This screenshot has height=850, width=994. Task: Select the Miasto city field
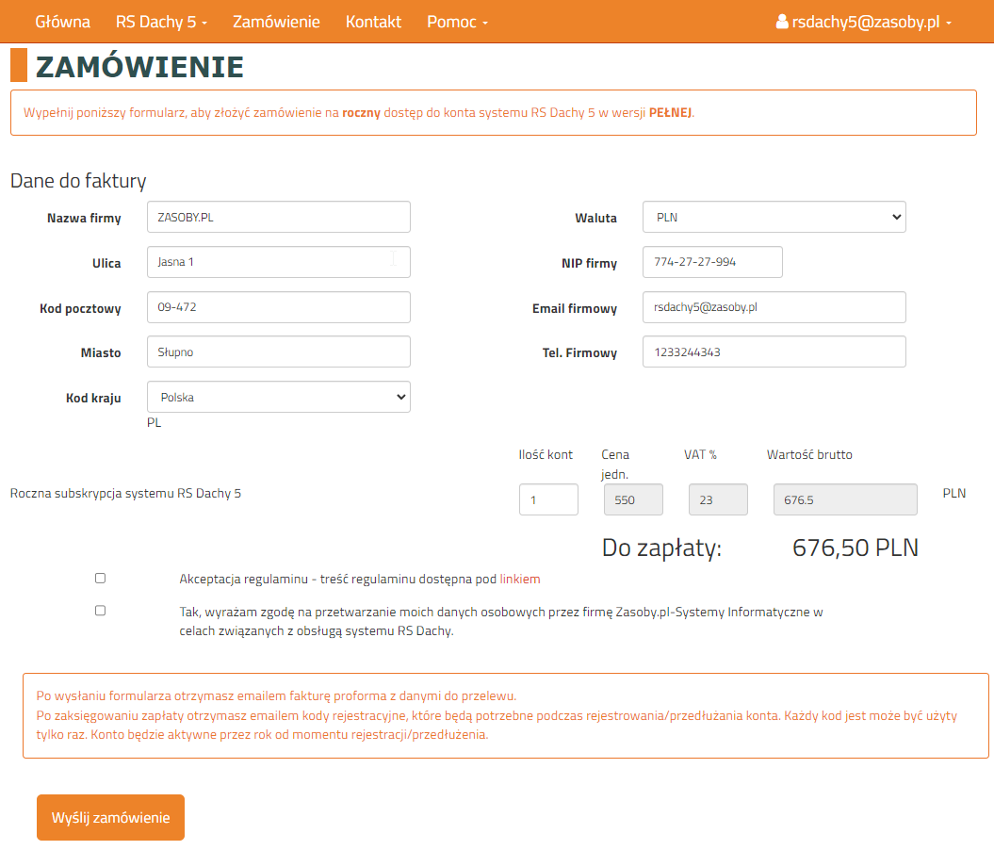[x=279, y=352]
